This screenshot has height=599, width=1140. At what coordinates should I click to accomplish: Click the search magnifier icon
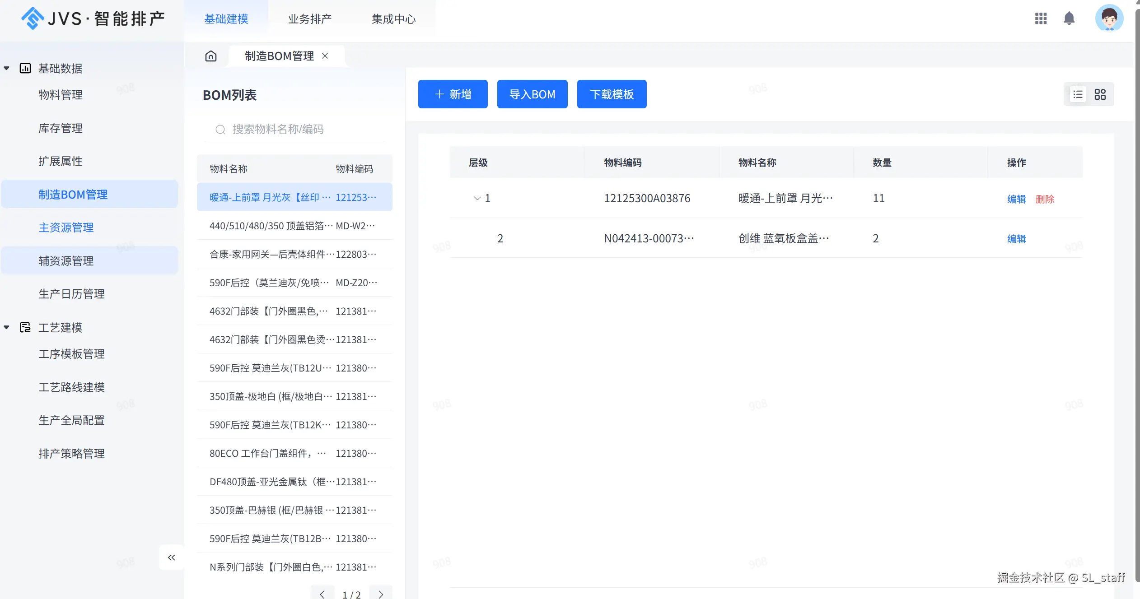(x=220, y=130)
